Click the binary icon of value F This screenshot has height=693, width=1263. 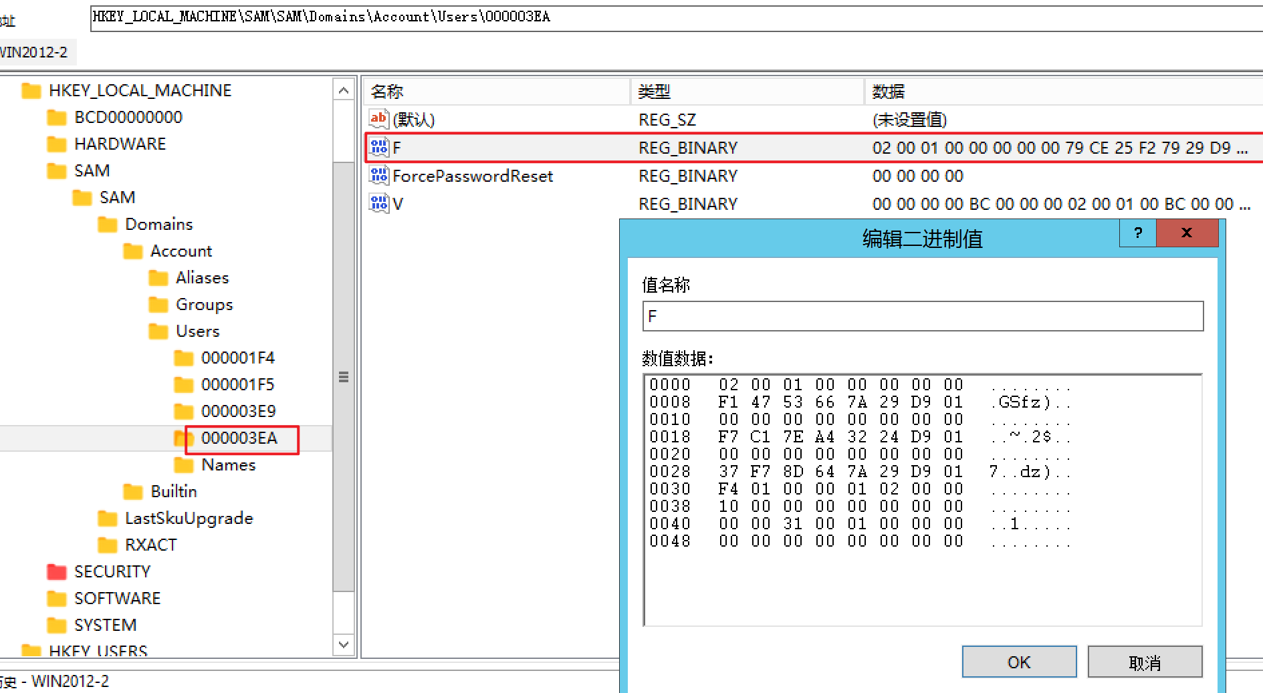coord(378,147)
